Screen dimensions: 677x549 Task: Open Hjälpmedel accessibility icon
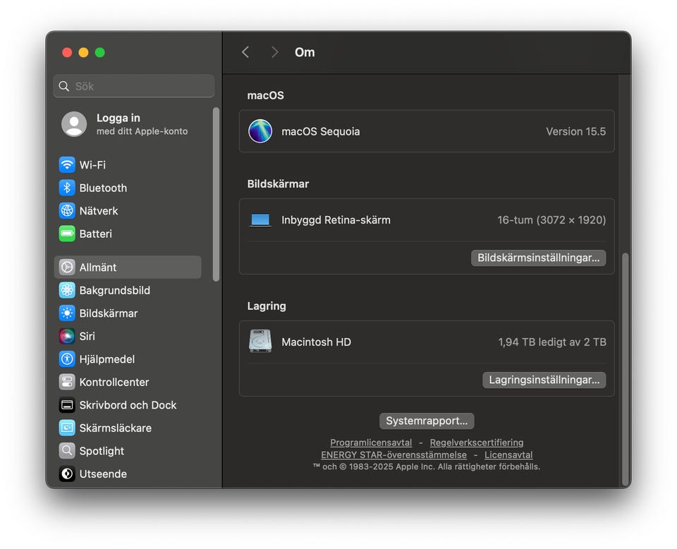[x=67, y=359]
